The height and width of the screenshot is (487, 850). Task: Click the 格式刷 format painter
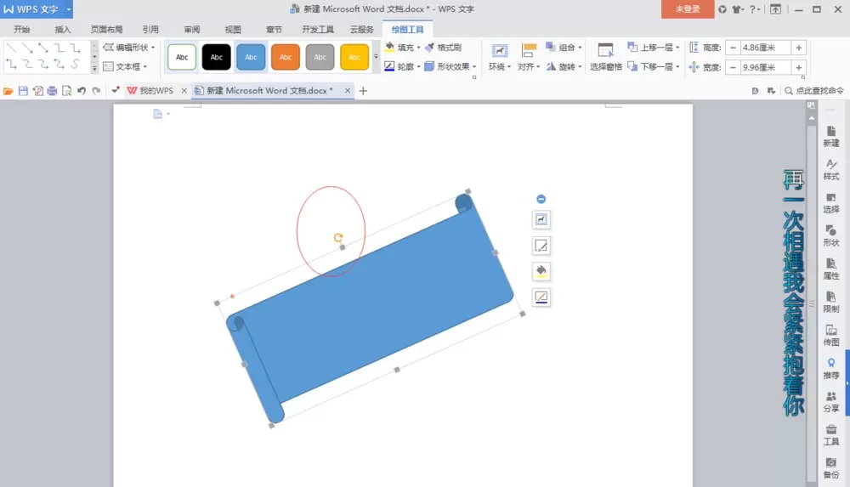pyautogui.click(x=444, y=48)
